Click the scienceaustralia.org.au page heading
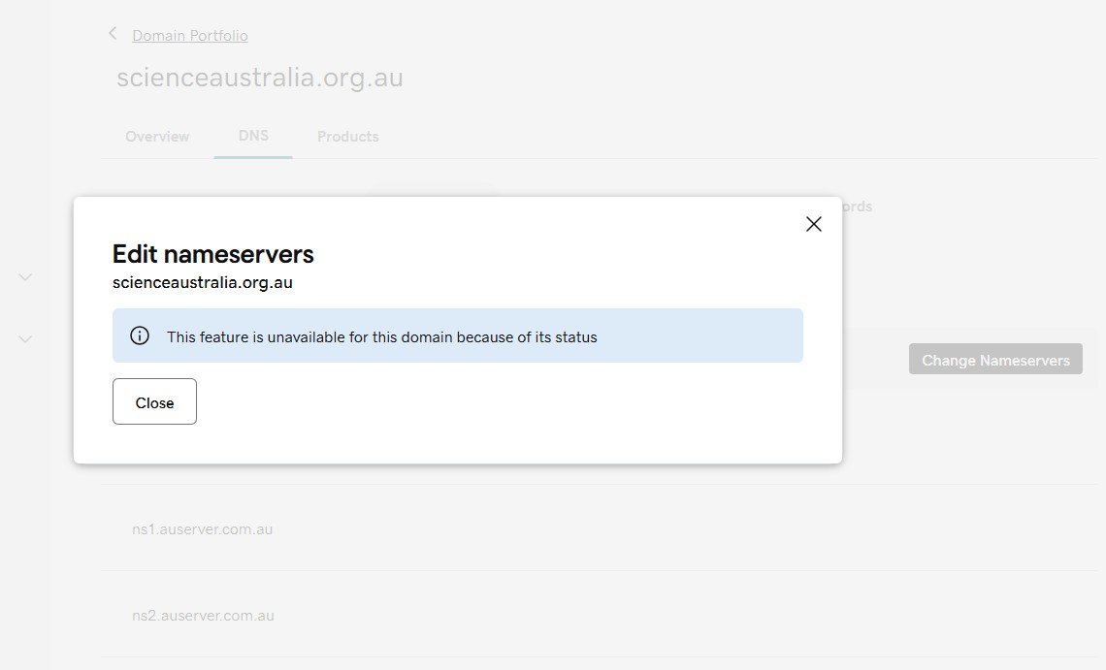 pyautogui.click(x=260, y=78)
